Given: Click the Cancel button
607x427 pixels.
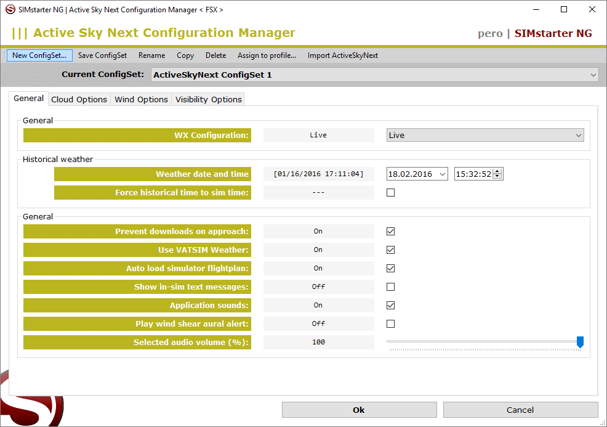Looking at the screenshot, I should 520,410.
